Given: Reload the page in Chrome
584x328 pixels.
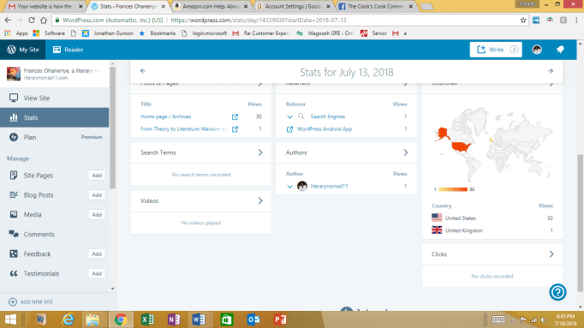Looking at the screenshot, I should point(32,20).
